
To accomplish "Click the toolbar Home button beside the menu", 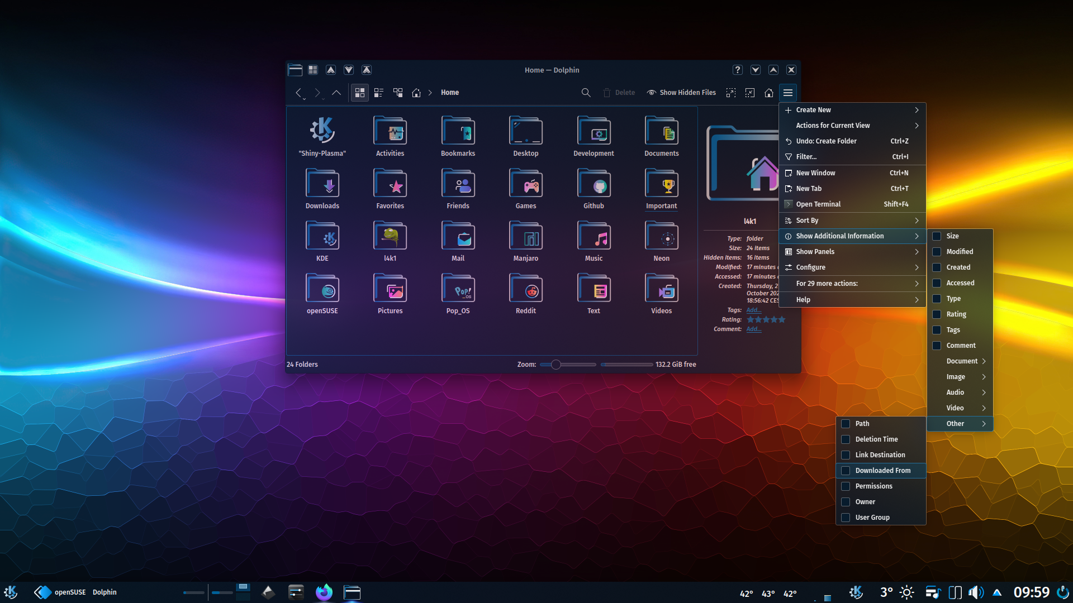I will tap(769, 93).
